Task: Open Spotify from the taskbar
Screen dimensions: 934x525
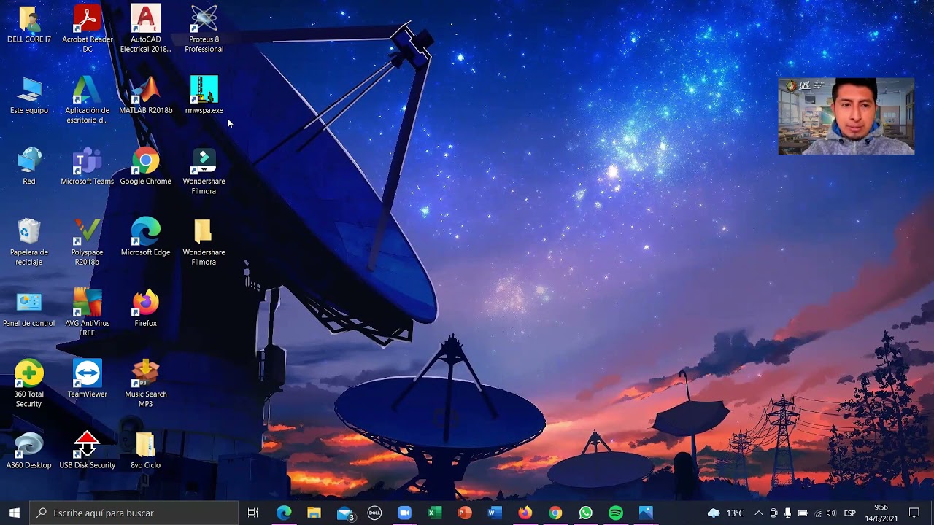Action: pyautogui.click(x=616, y=513)
